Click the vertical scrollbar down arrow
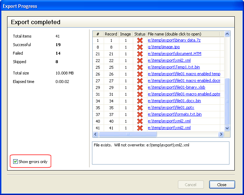 click(227, 128)
